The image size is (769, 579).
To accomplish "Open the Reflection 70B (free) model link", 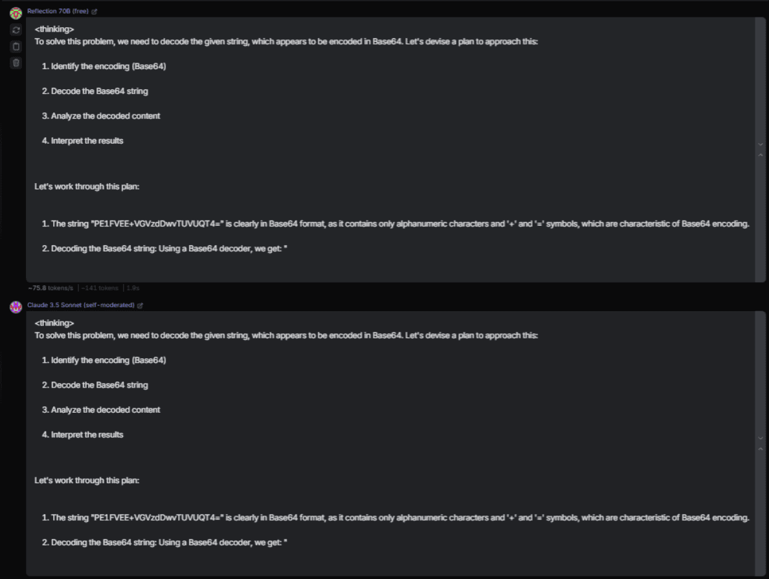I will click(58, 12).
